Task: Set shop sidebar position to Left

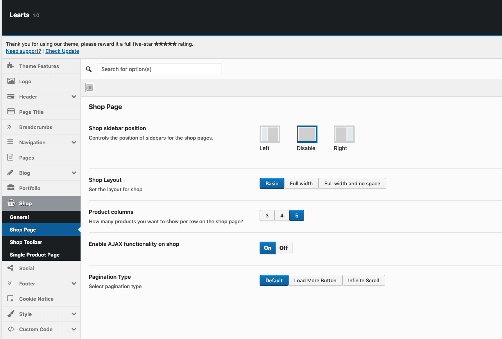Action: pos(270,134)
